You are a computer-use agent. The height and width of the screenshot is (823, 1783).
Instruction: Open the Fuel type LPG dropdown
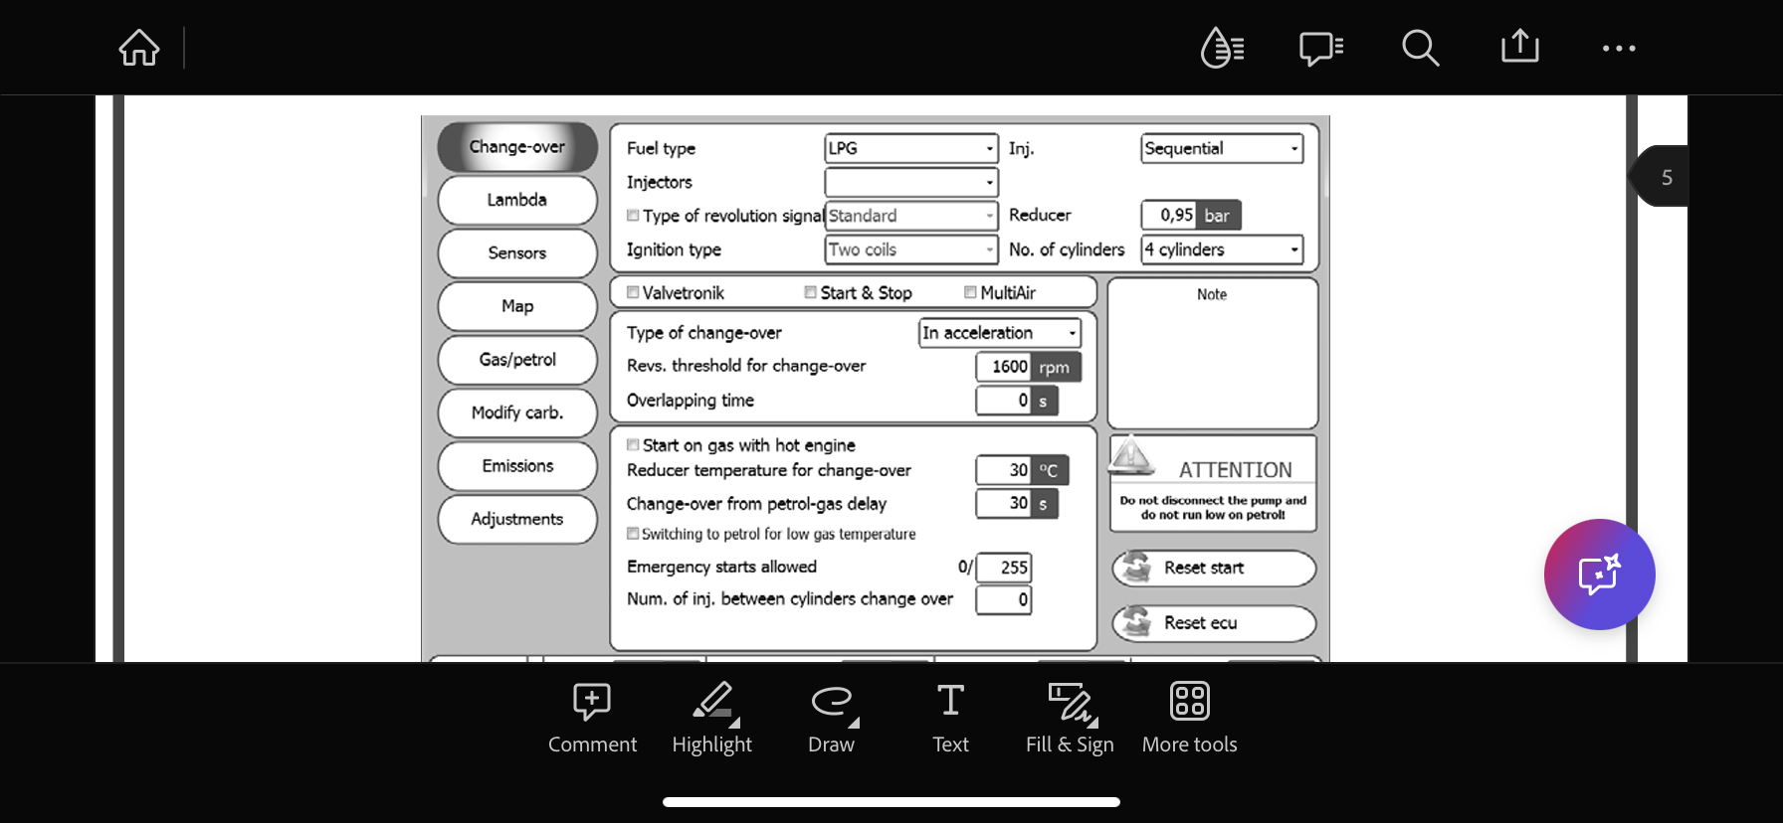[911, 148]
